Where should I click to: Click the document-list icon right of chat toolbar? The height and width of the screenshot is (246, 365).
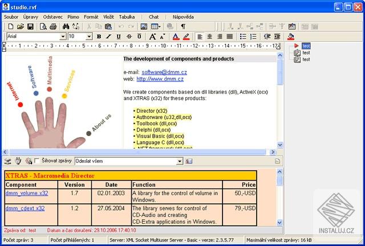pos(278,161)
